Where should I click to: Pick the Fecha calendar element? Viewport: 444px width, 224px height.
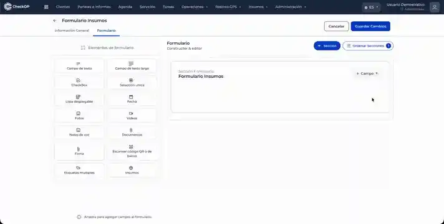click(132, 99)
